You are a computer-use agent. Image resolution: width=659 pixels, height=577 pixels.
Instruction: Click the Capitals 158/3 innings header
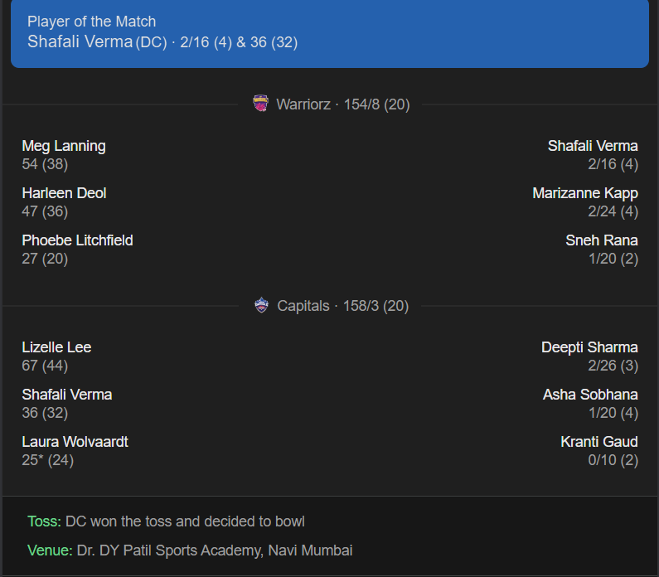coord(342,306)
